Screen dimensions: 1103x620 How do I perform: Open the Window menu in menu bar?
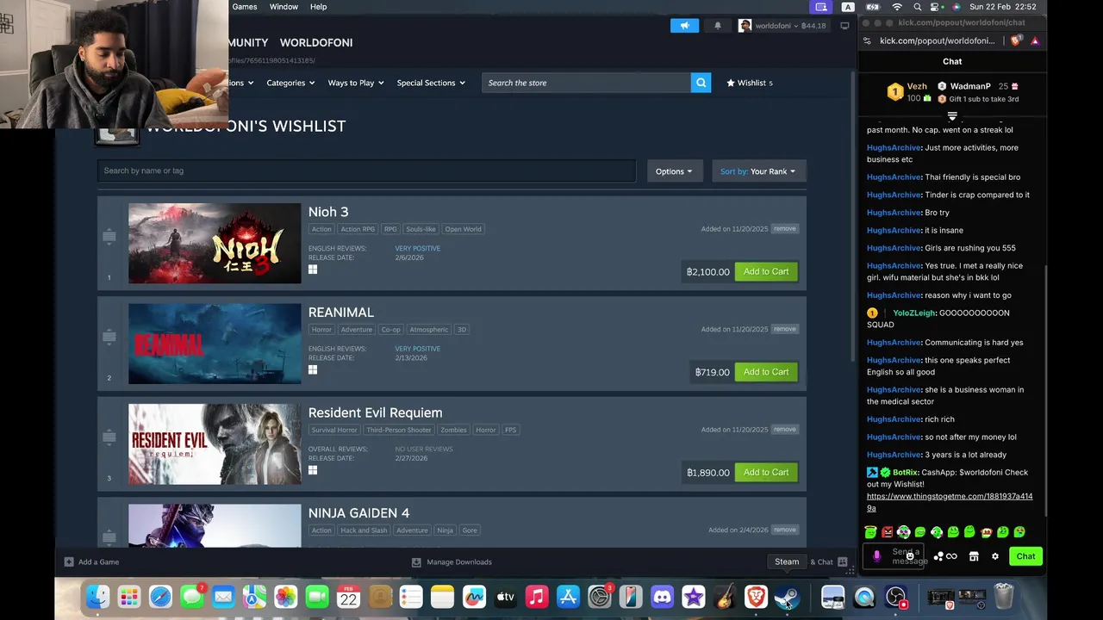pos(284,7)
